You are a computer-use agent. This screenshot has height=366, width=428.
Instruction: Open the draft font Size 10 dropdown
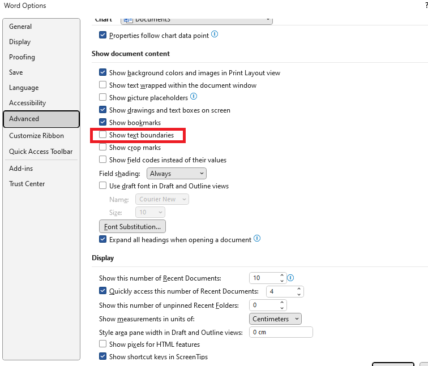tap(150, 212)
